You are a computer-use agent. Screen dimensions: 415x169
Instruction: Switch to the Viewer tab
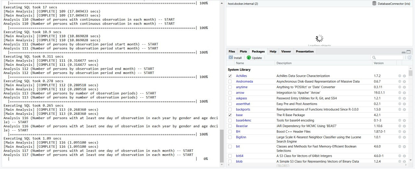tap(286, 51)
